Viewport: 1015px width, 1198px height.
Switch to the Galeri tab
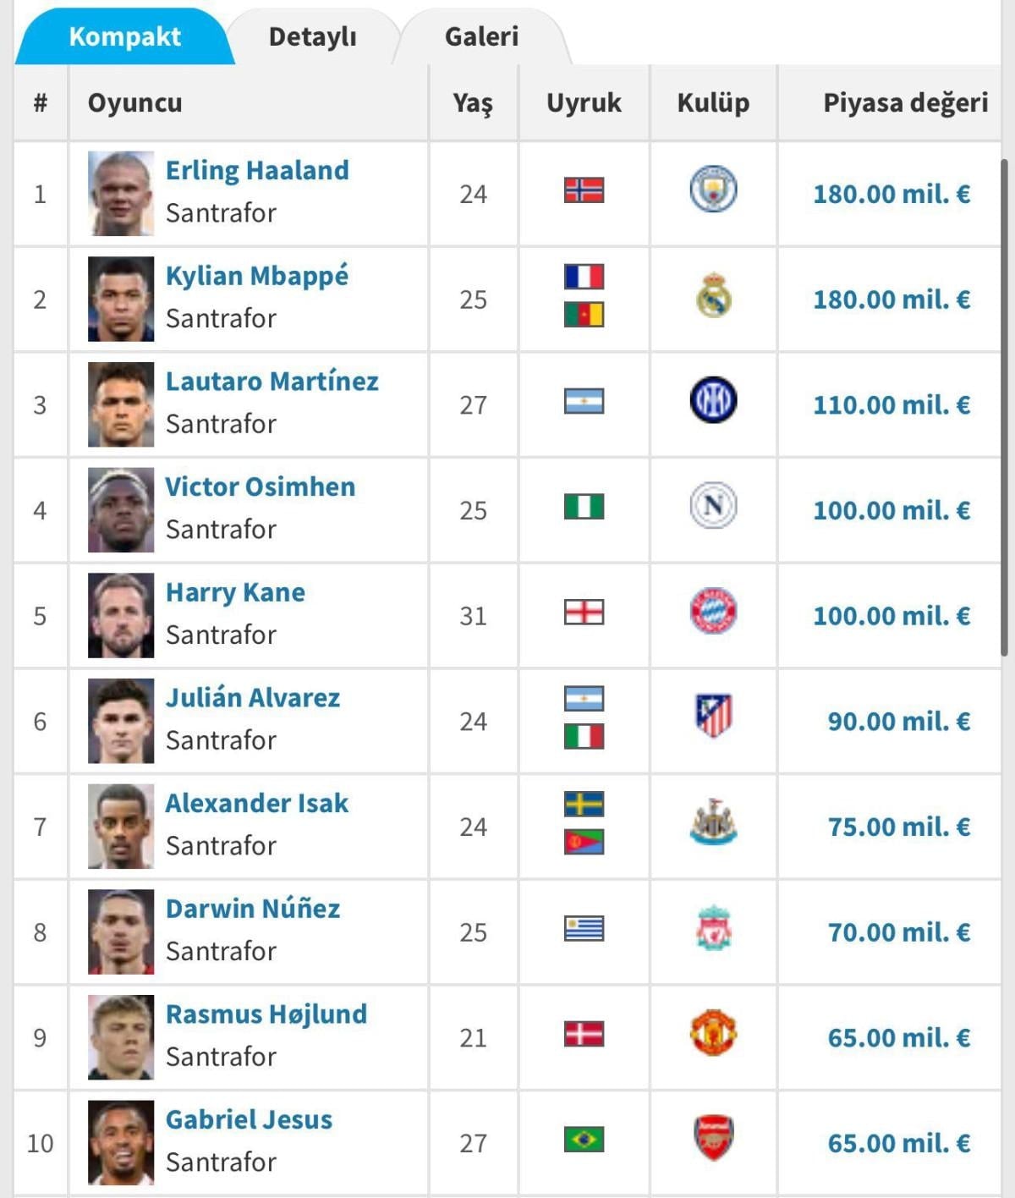[x=481, y=37]
